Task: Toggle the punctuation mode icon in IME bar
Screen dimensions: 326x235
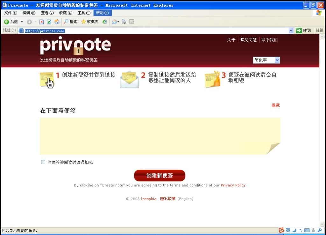Action: [301, 230]
